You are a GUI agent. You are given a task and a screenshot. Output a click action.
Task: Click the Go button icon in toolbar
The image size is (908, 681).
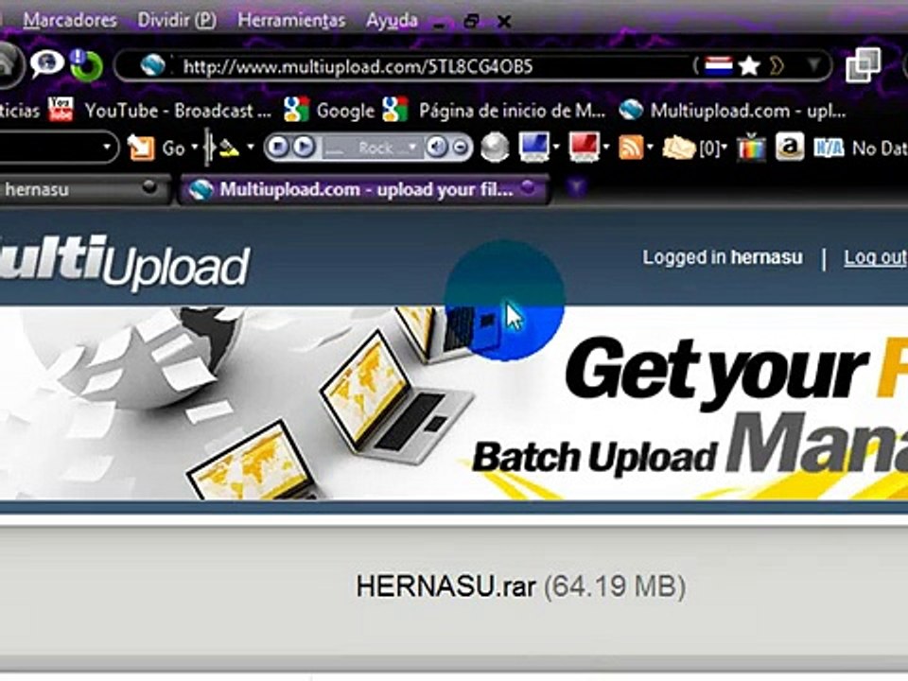(156, 148)
